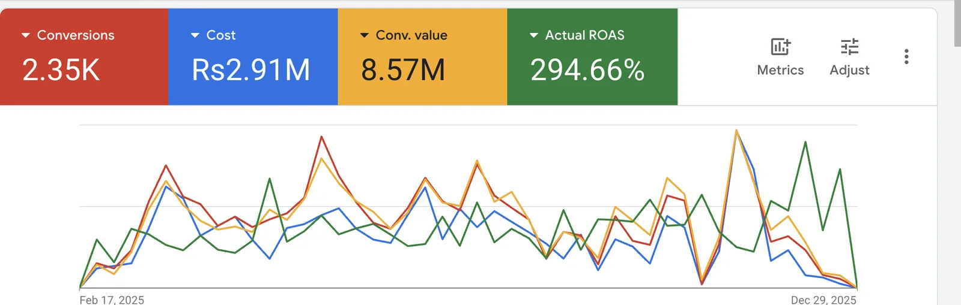Screen dimensions: 961x305
Task: Click the vertical scrollbar thumb
Action: (957, 23)
